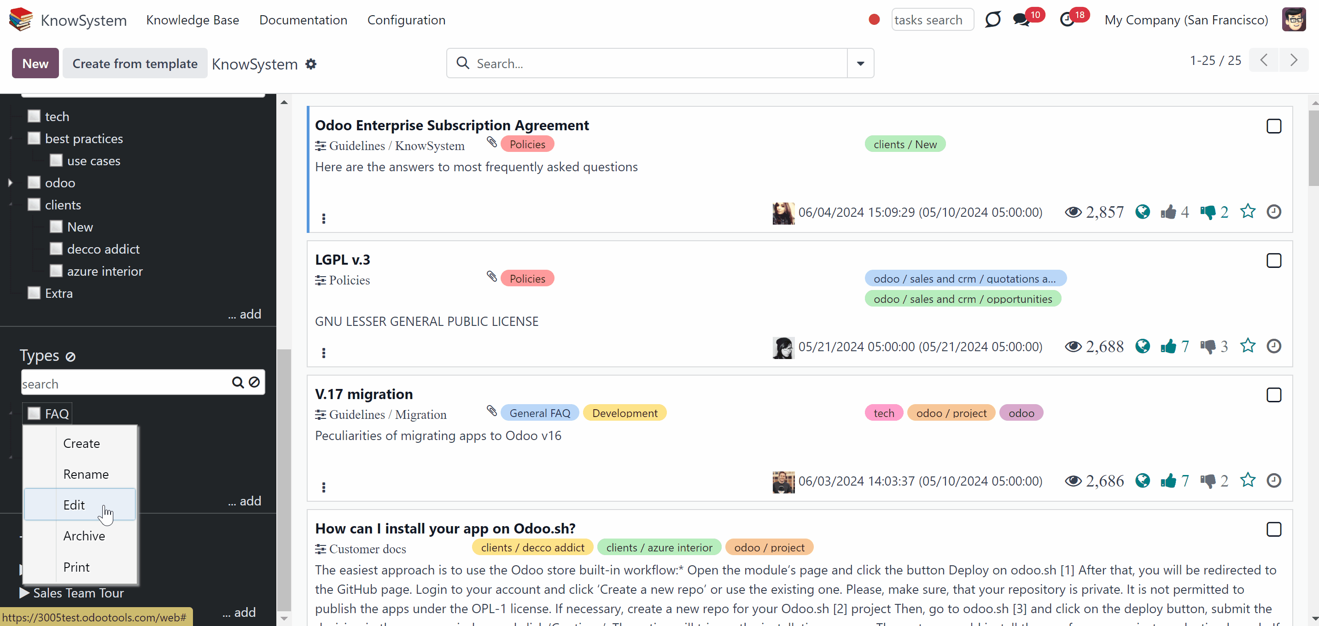Click the Development type badge

[x=624, y=413]
